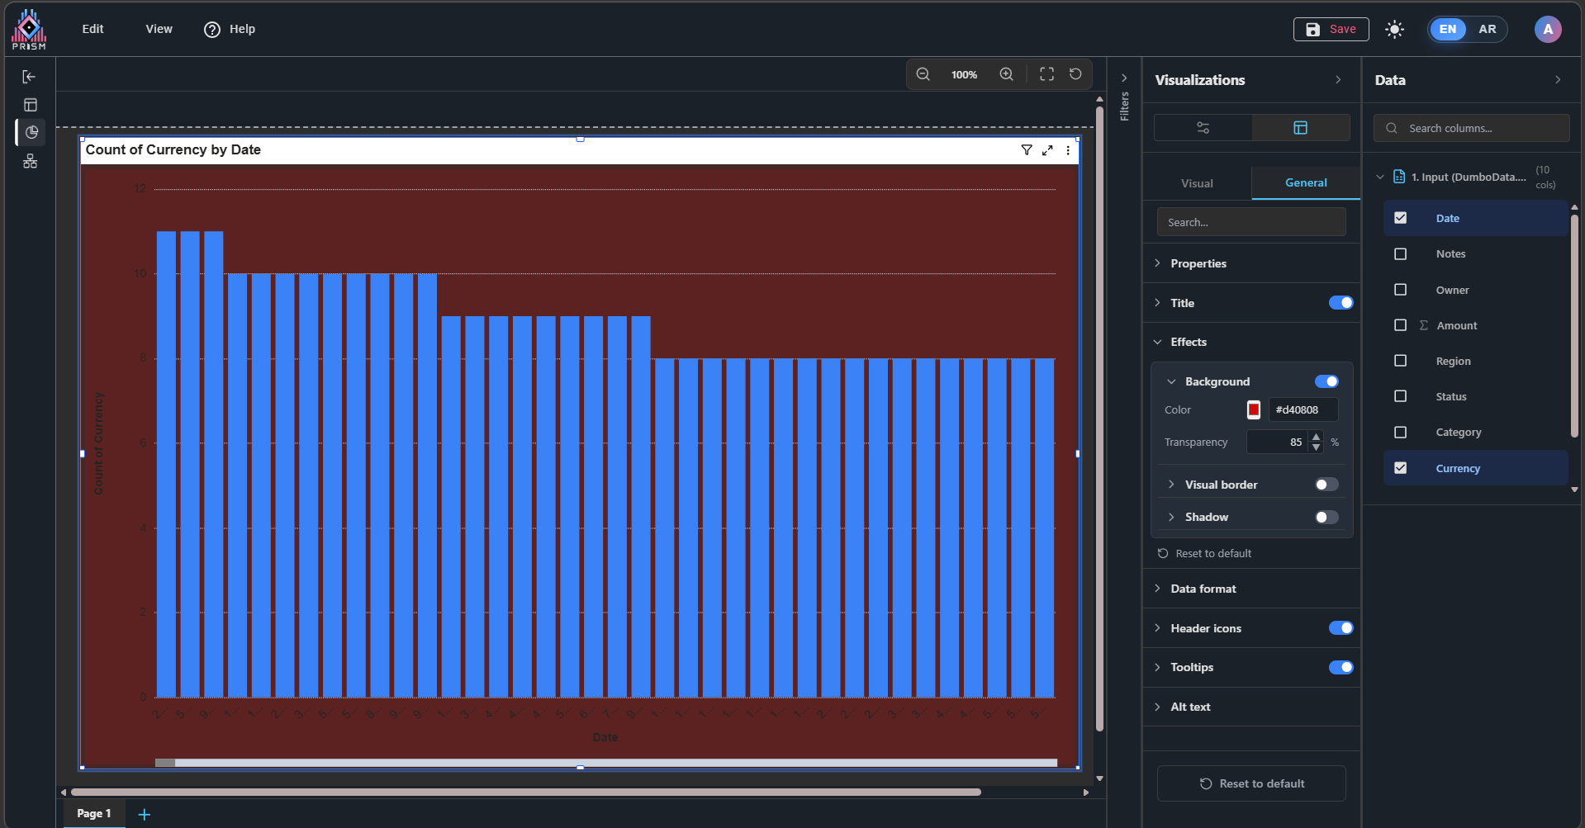Disable the Background effect toggle

click(x=1326, y=381)
